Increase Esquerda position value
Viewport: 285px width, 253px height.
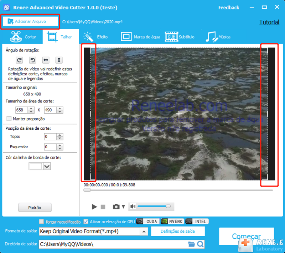click(x=60, y=145)
